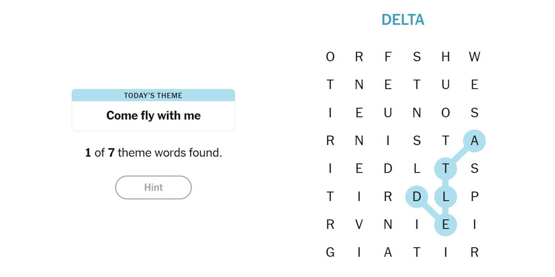Image resolution: width=555 pixels, height=277 pixels.
Task: Tap the letter H tile
Action: coord(445,57)
